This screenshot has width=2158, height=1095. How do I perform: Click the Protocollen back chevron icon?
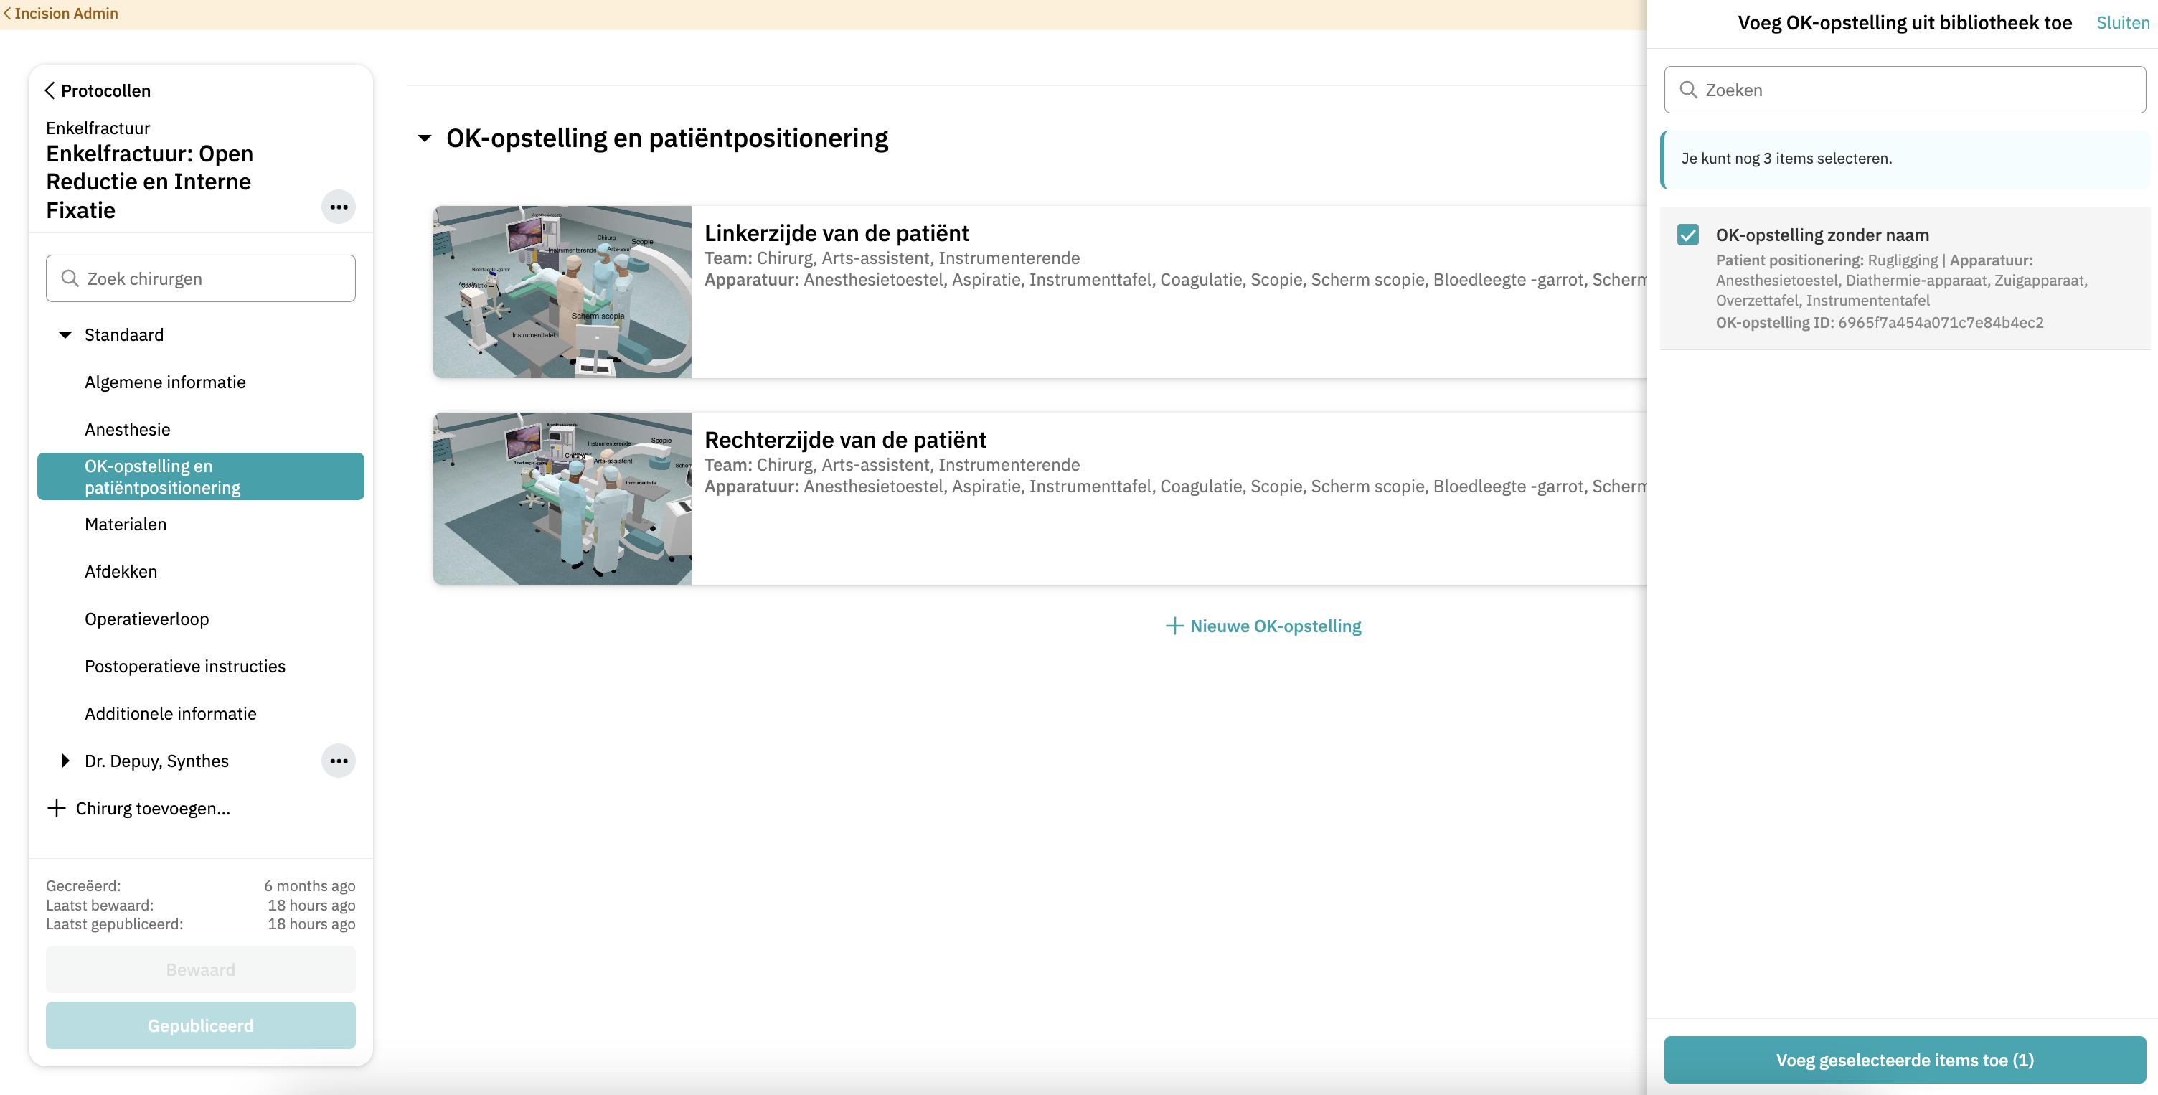point(50,90)
